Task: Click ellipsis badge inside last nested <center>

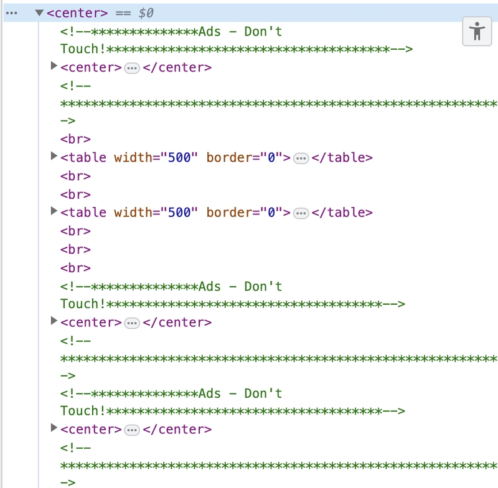Action: pos(132,430)
